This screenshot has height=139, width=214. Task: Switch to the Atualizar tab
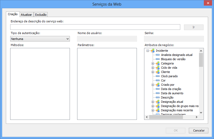pos(26,15)
